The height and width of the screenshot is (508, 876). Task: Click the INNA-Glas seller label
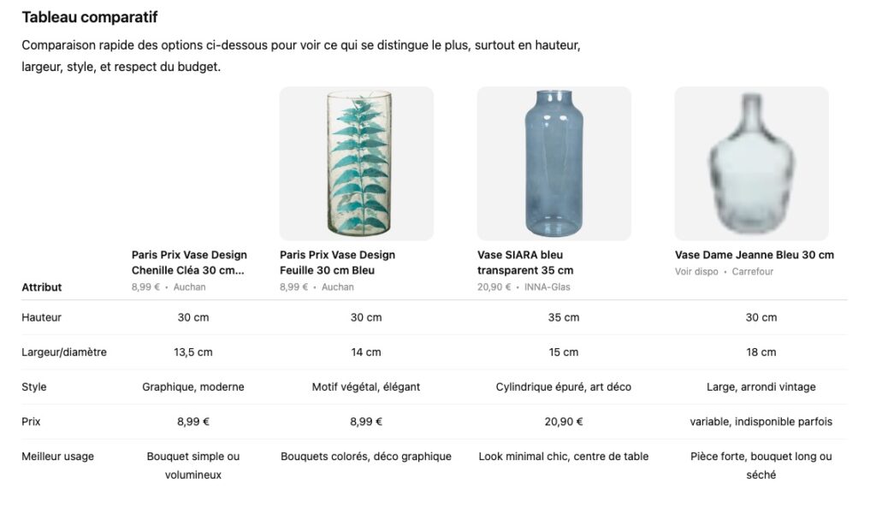point(547,287)
